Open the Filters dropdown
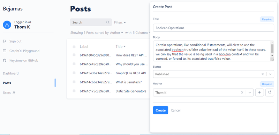Screen dimensions: 279x135 (120, 22)
